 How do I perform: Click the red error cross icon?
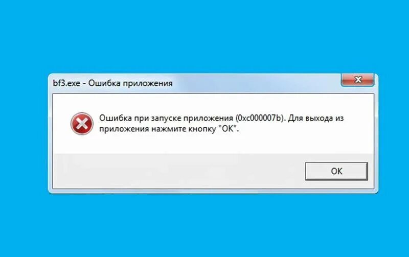[82, 124]
